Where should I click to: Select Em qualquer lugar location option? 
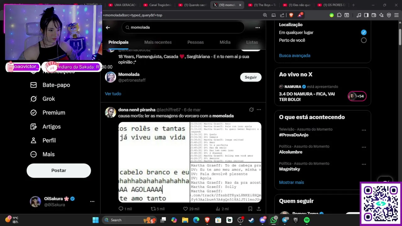364,32
